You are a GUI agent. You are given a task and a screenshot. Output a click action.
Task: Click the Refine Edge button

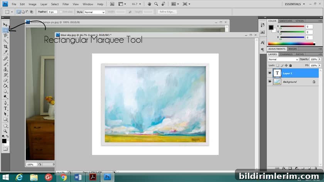click(x=167, y=12)
